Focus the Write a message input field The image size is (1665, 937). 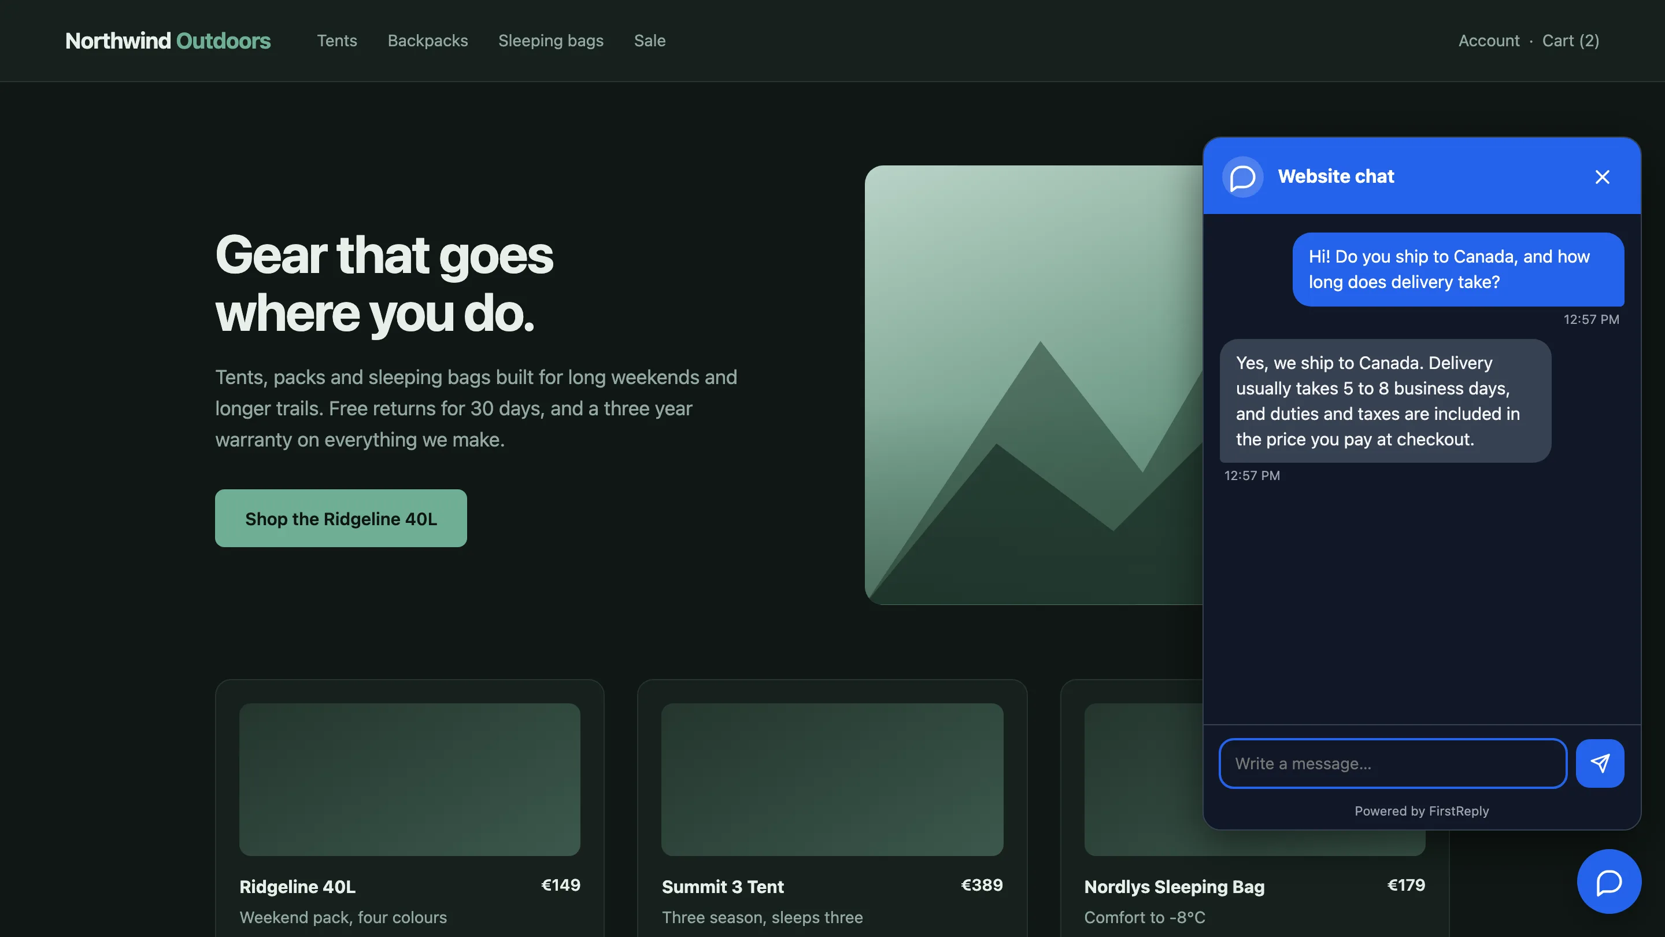coord(1392,763)
